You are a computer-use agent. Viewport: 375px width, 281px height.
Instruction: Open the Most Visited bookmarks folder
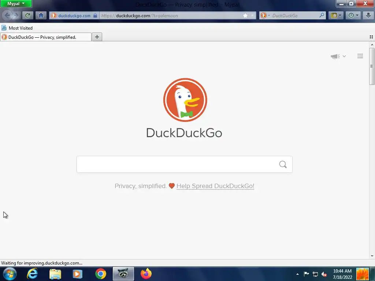tap(17, 28)
